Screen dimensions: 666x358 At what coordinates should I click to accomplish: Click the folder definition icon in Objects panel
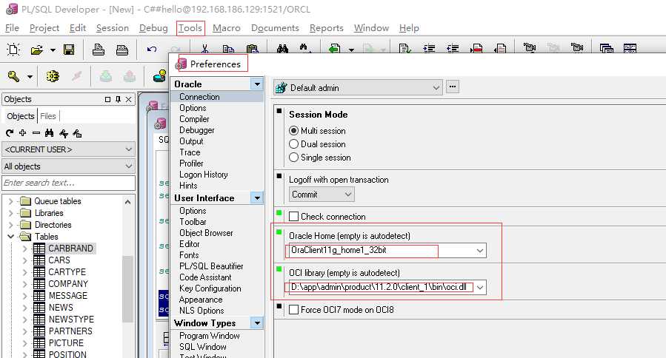tap(77, 134)
